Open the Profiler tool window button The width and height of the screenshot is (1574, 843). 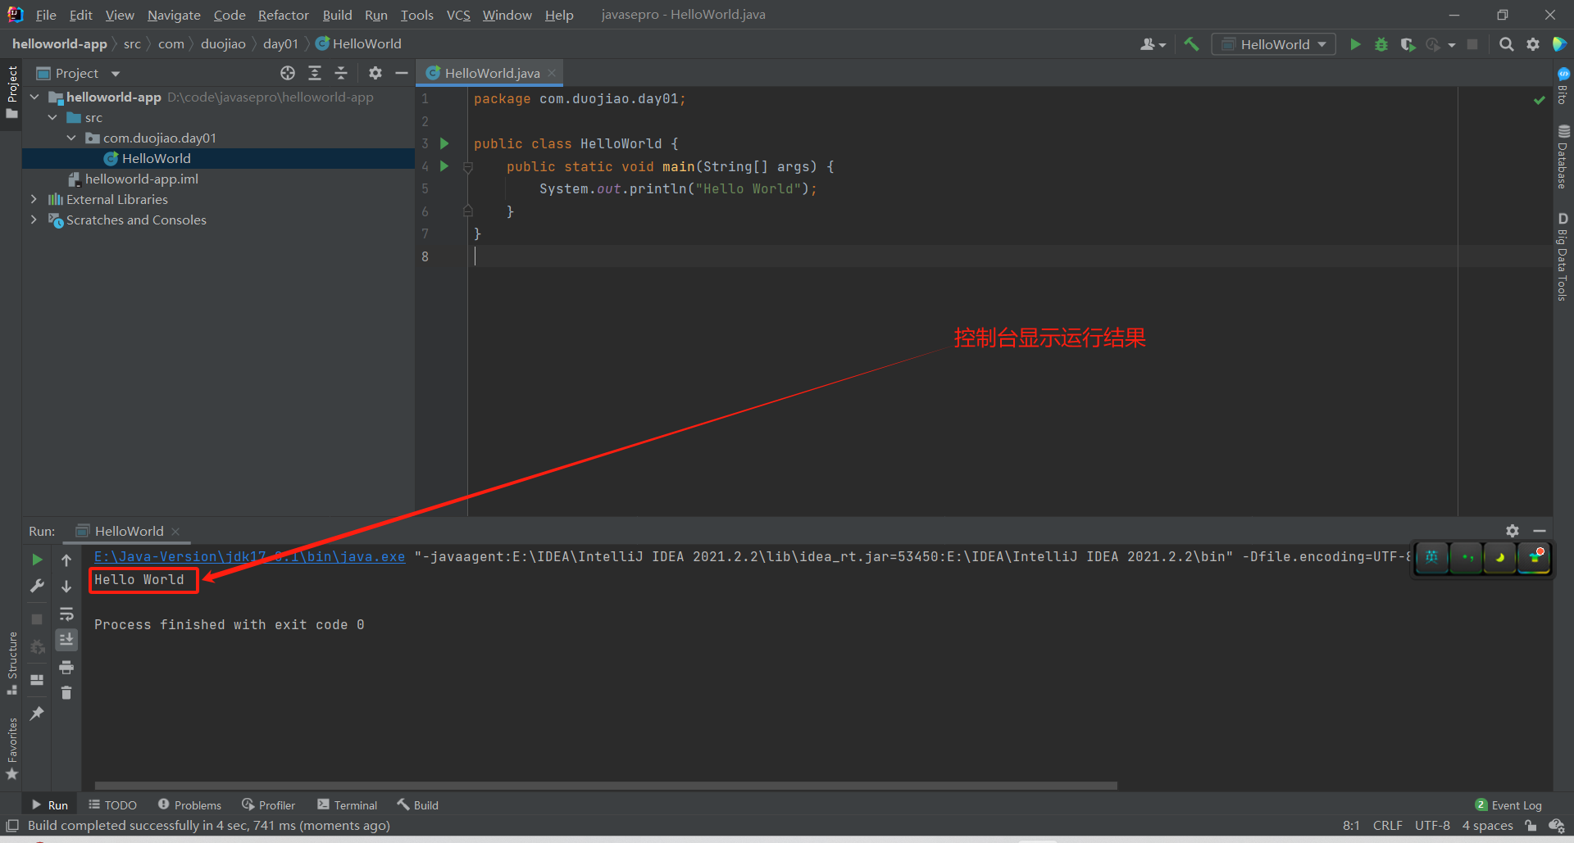point(268,805)
